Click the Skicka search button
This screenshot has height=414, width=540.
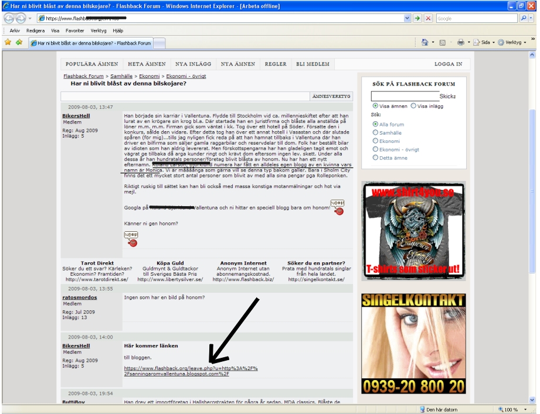click(447, 96)
